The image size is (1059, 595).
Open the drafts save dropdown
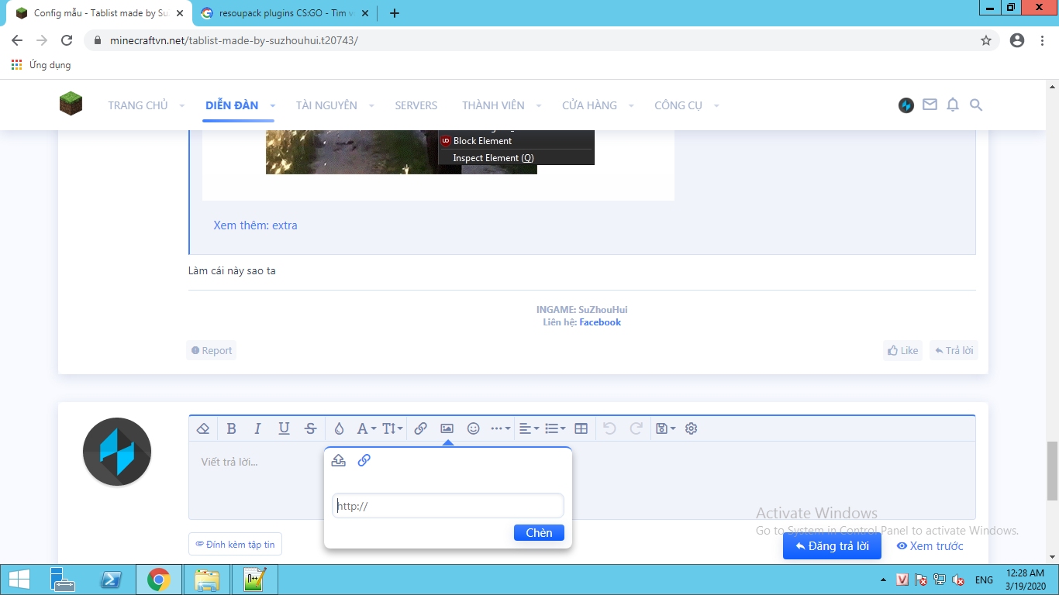click(x=665, y=428)
